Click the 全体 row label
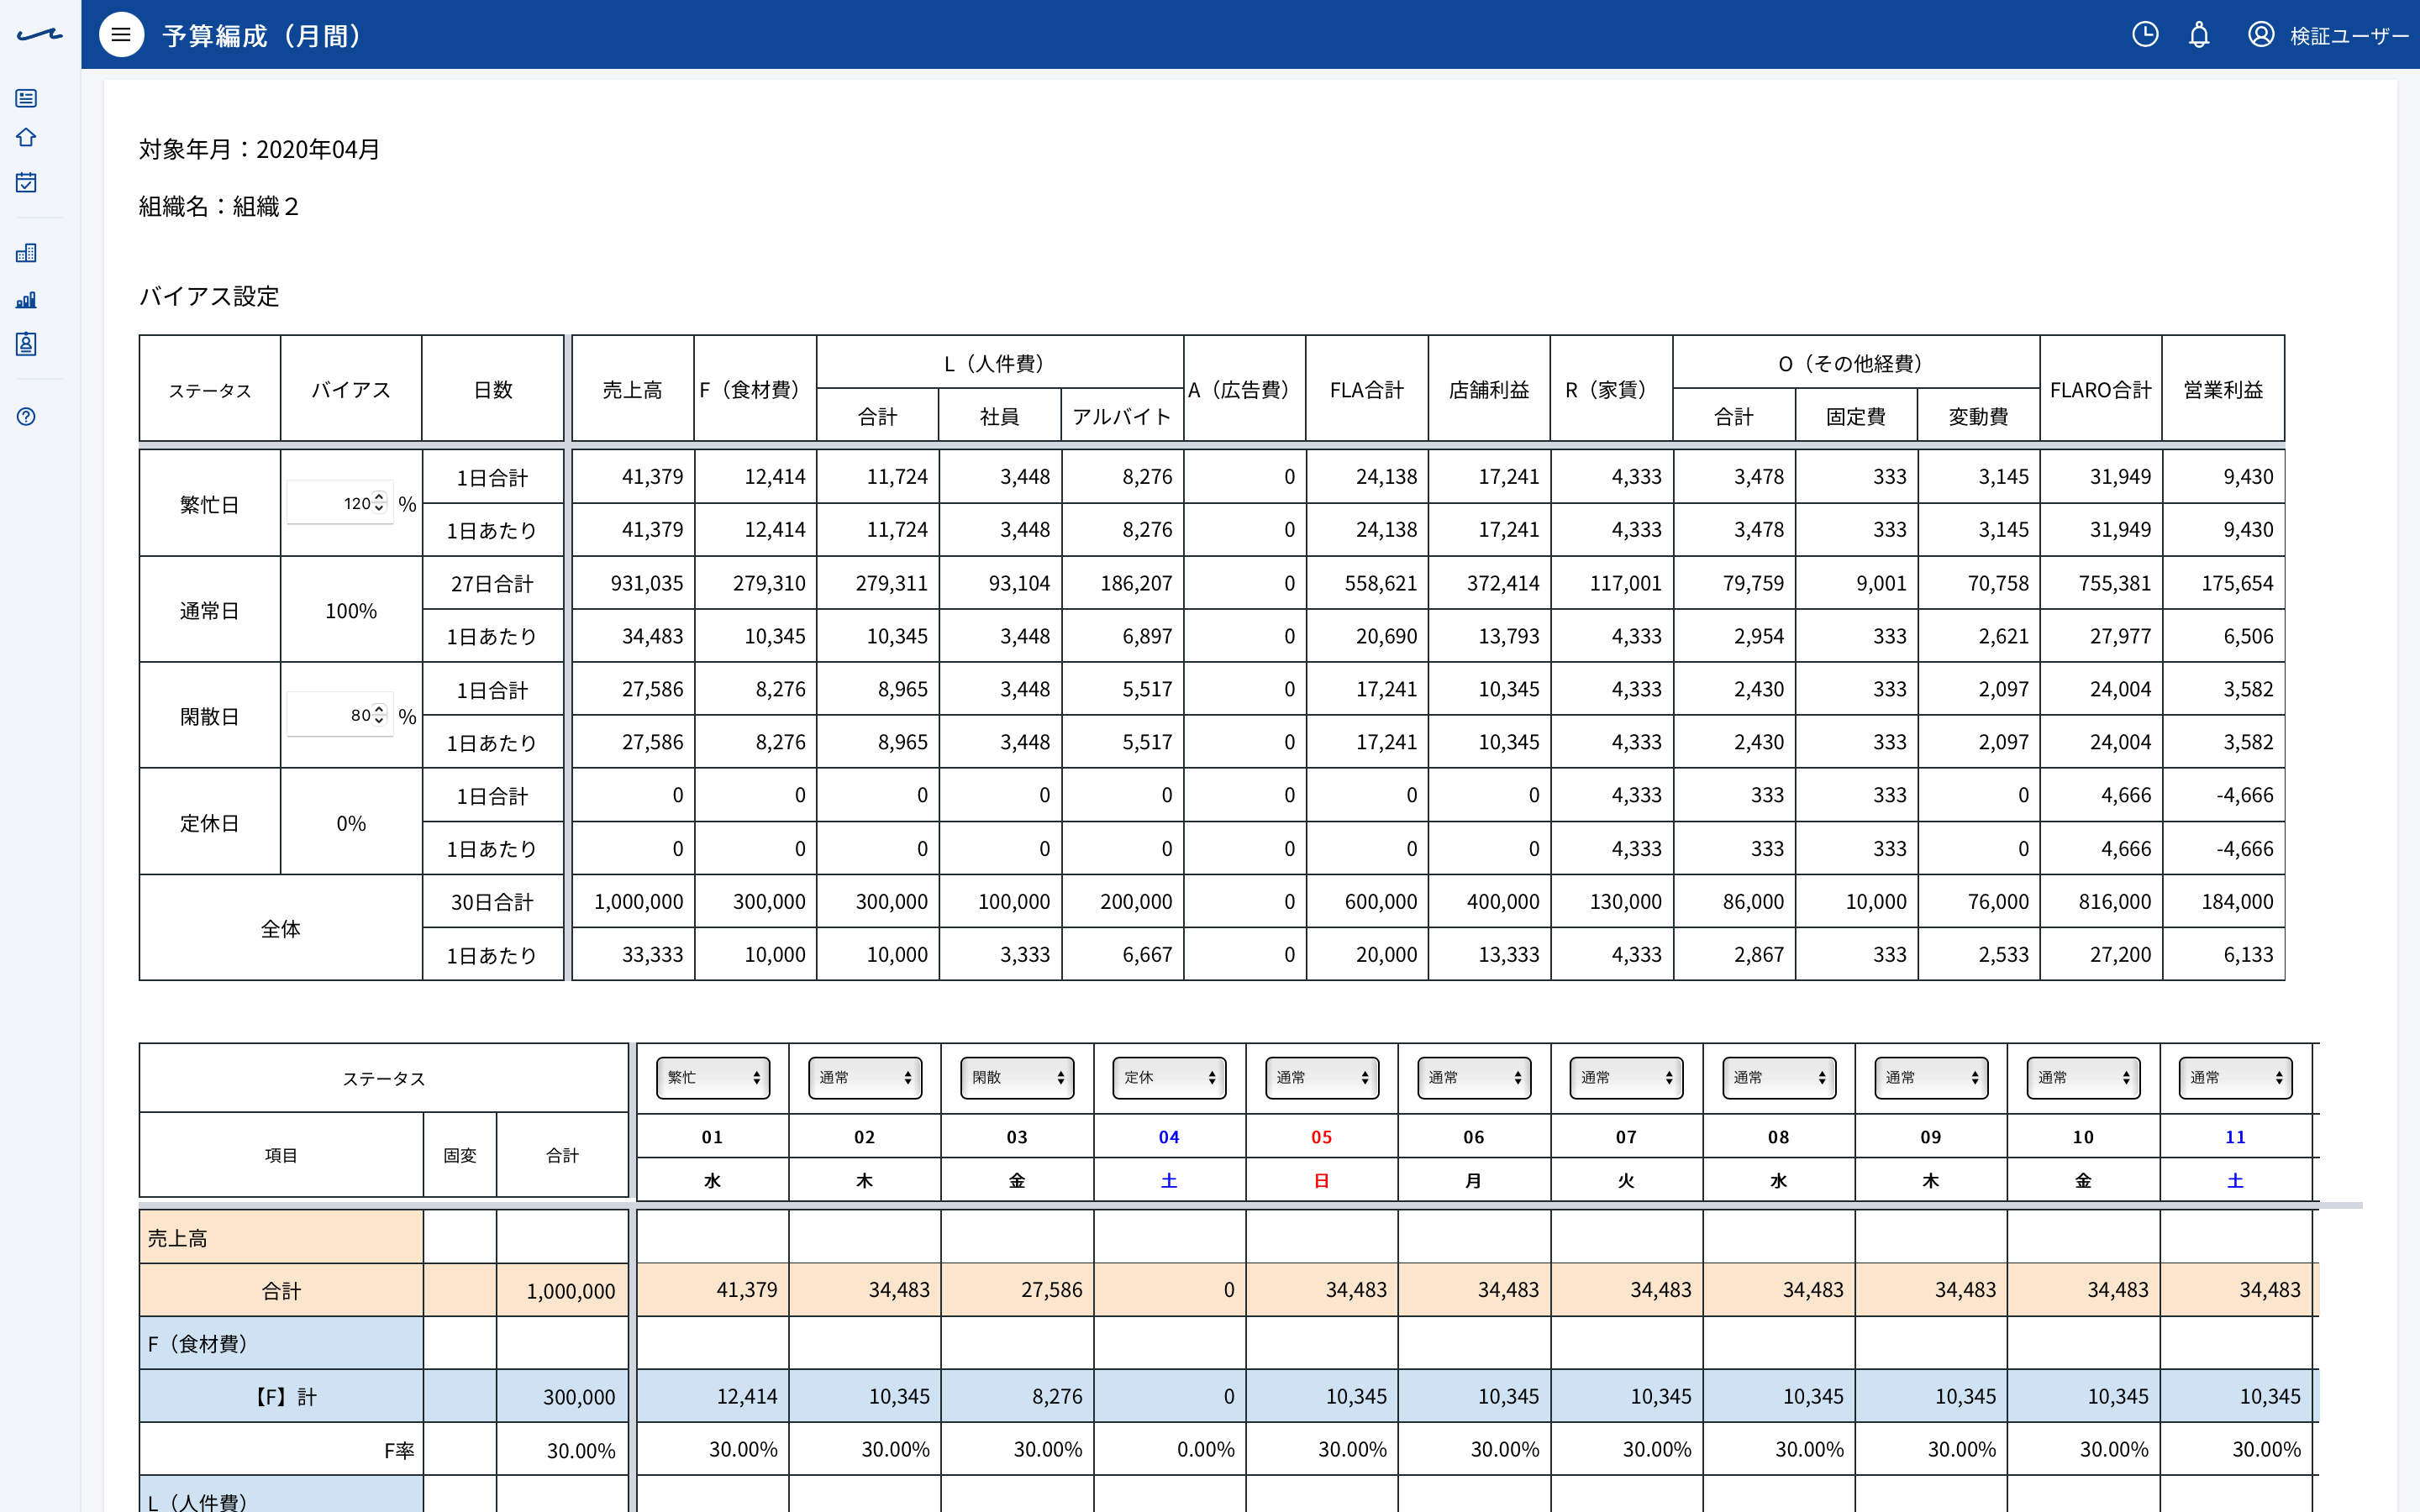Image resolution: width=2420 pixels, height=1512 pixels. [x=281, y=928]
